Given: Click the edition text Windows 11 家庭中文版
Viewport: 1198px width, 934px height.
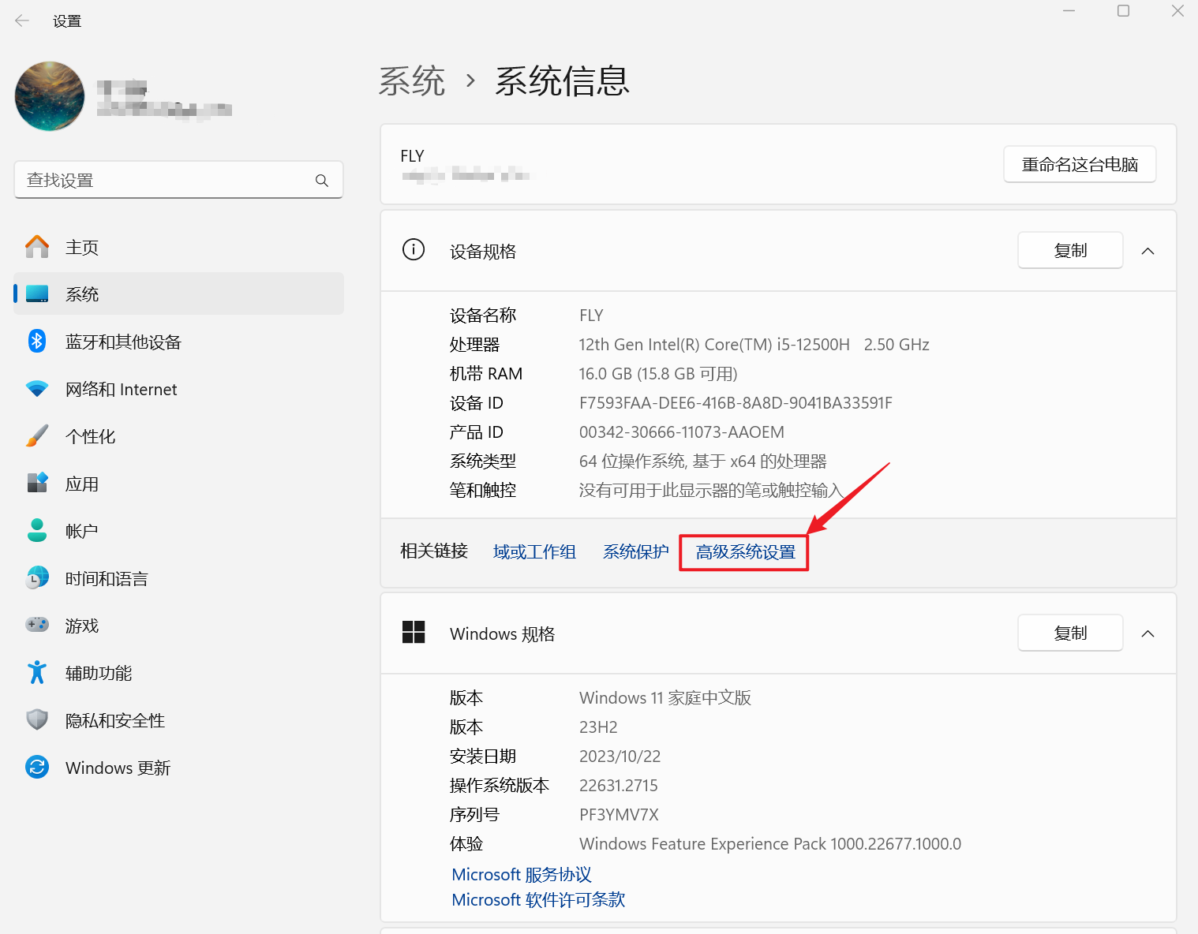Looking at the screenshot, I should click(x=665, y=698).
